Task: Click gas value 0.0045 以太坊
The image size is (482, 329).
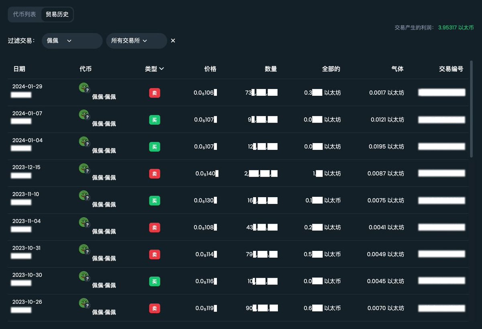Action: pos(386,281)
